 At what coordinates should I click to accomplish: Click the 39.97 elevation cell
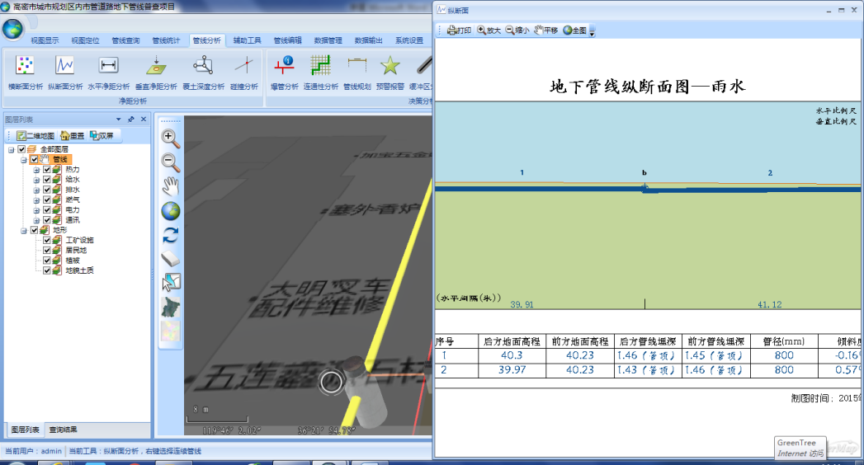pyautogui.click(x=512, y=370)
